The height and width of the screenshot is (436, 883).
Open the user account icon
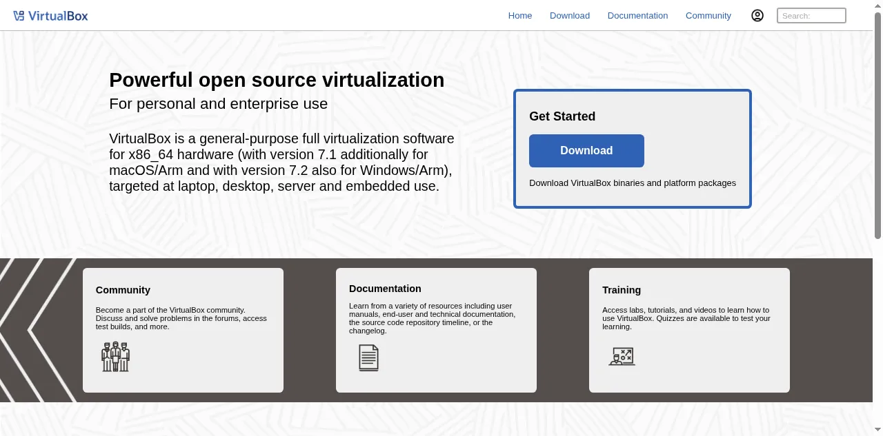pos(757,15)
